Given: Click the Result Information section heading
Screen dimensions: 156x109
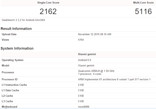Looking at the screenshot, I should [x=16, y=29].
